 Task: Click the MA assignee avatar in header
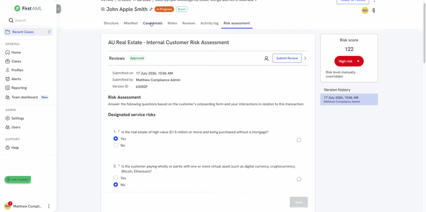pos(365,10)
